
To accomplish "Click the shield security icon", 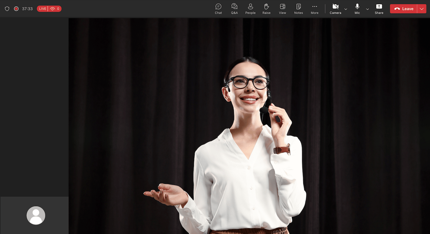I will point(7,9).
